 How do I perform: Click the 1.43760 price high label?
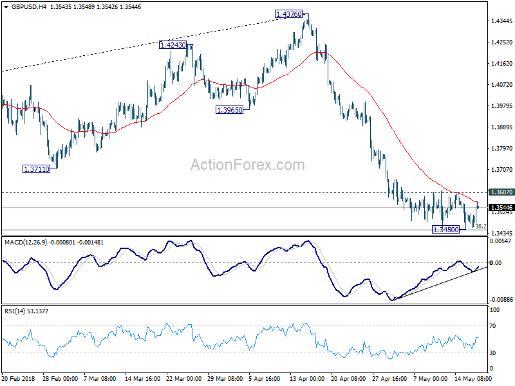[288, 14]
